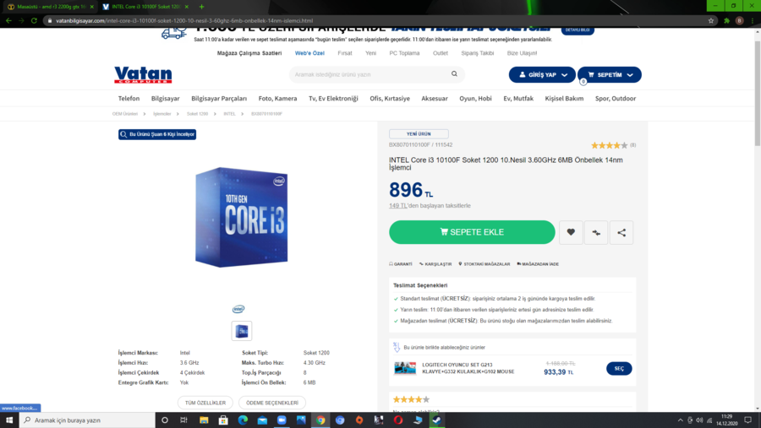Open Sipariş Takibi link
Image resolution: width=761 pixels, height=428 pixels.
coord(477,53)
